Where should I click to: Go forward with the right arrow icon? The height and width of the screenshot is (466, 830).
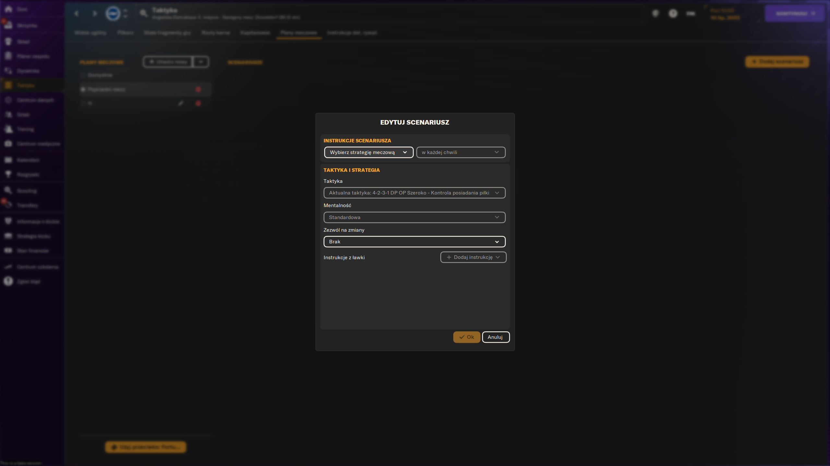(95, 14)
